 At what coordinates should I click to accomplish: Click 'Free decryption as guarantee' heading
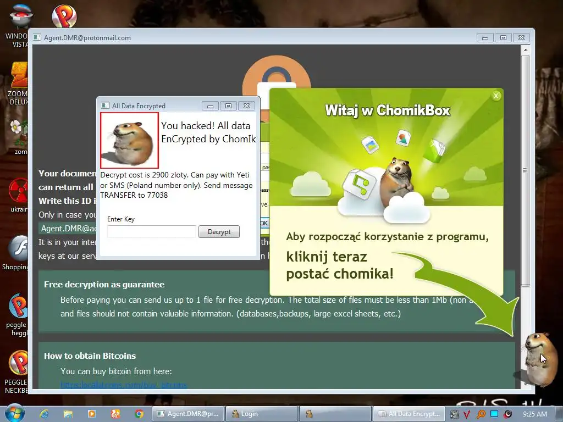104,285
